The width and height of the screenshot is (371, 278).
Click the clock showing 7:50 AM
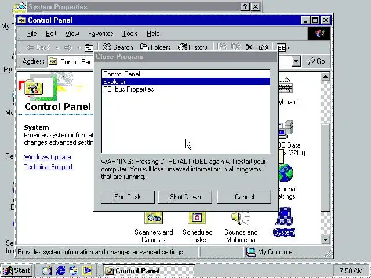tap(351, 270)
